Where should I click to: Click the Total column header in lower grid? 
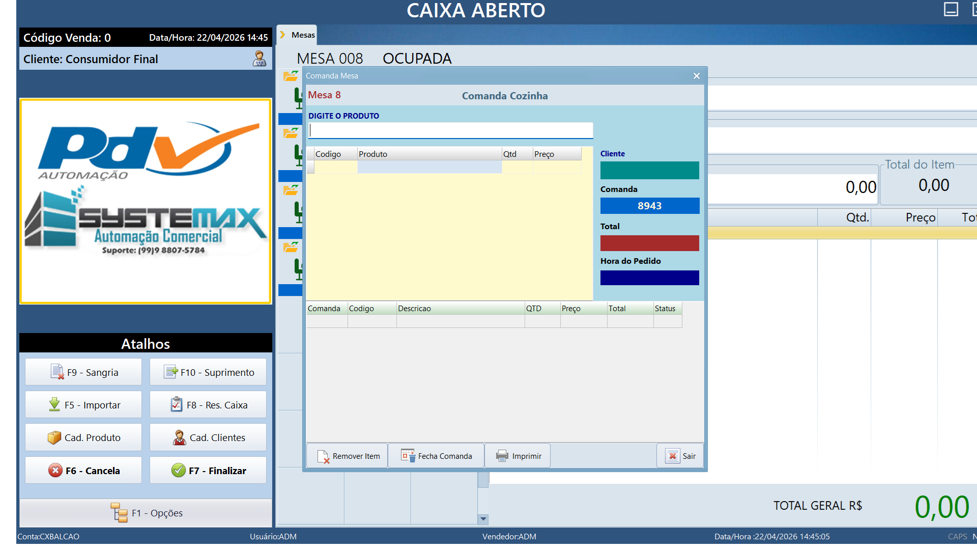(630, 308)
